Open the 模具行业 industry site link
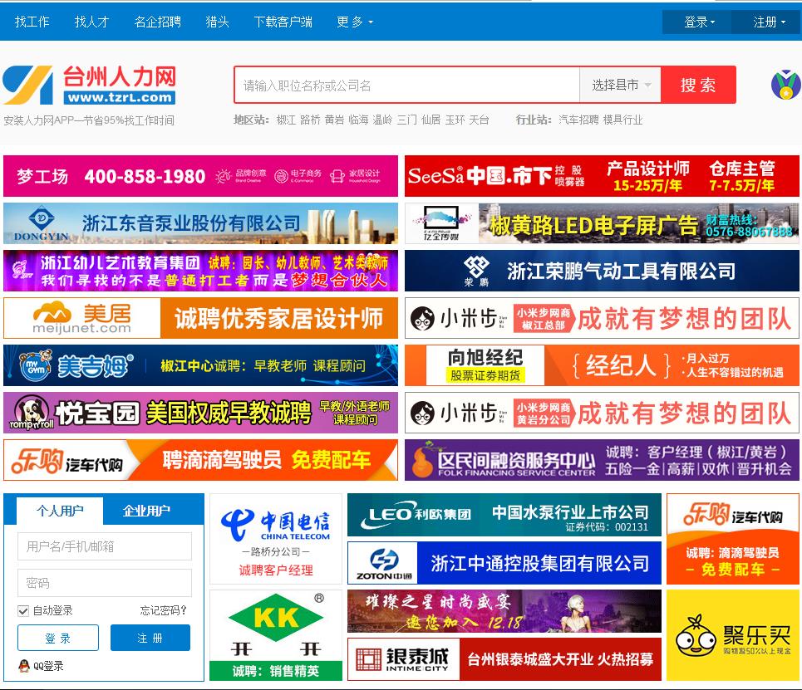Screen dimensions: 802x690 coord(622,120)
